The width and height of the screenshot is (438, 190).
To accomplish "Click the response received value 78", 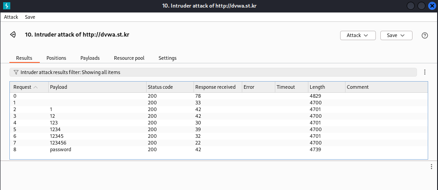I will tap(198, 96).
